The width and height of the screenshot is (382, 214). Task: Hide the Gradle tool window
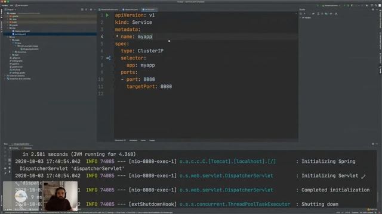[377, 10]
